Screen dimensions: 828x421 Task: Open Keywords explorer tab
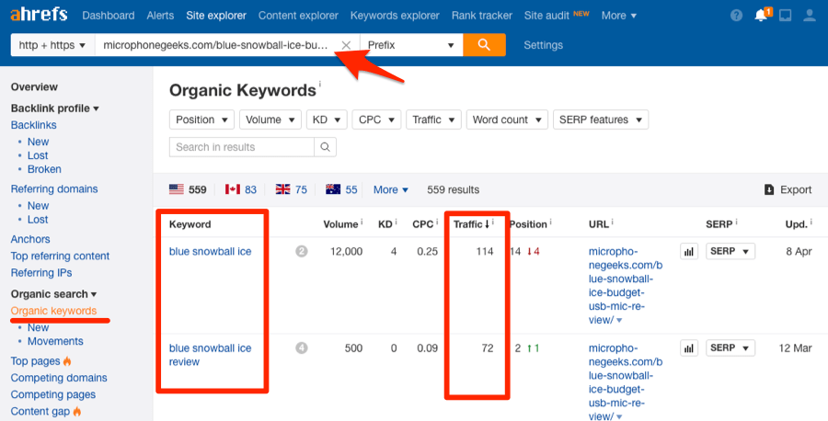click(x=395, y=16)
